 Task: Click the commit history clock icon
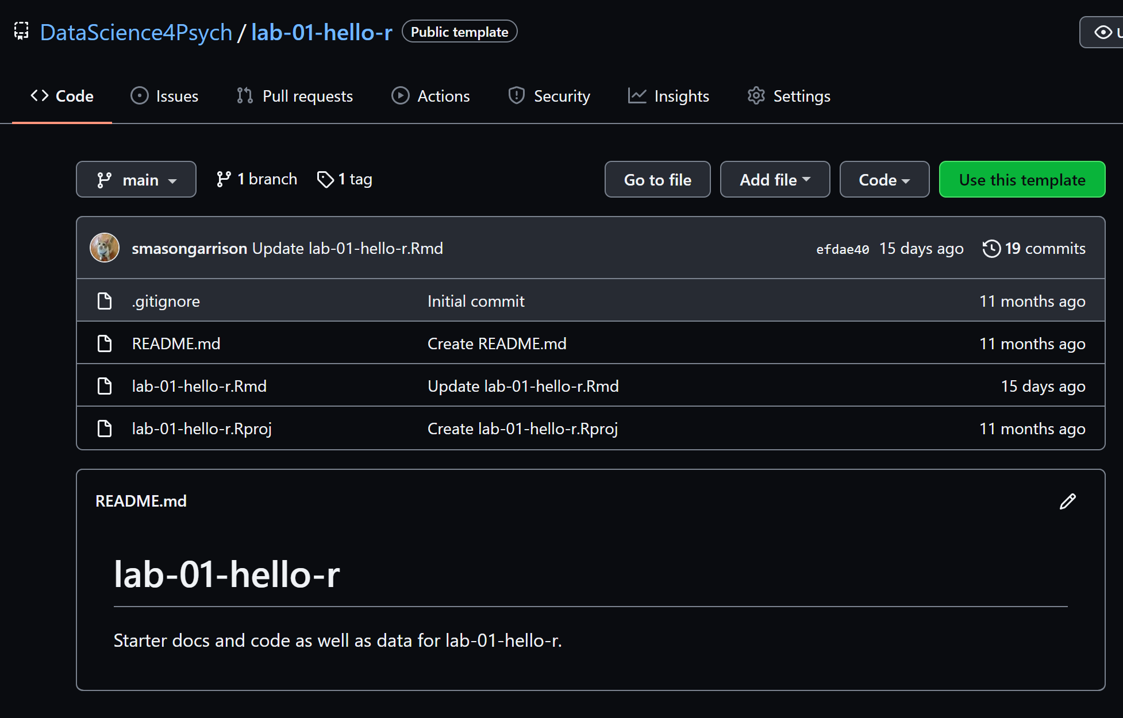click(x=991, y=249)
